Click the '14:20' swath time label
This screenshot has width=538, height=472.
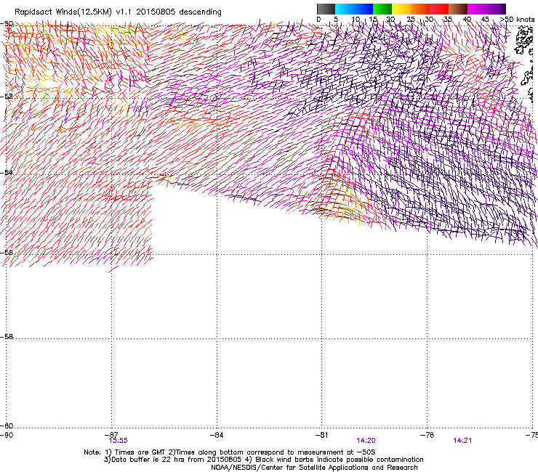coord(366,441)
